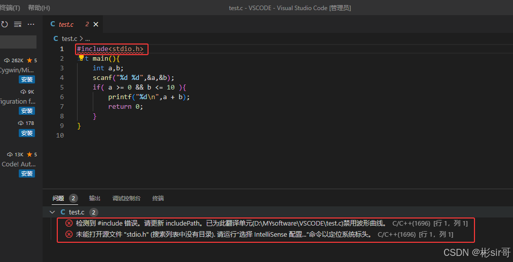The height and width of the screenshot is (262, 513).
Task: Click the "return 0;" code line
Action: pos(126,107)
